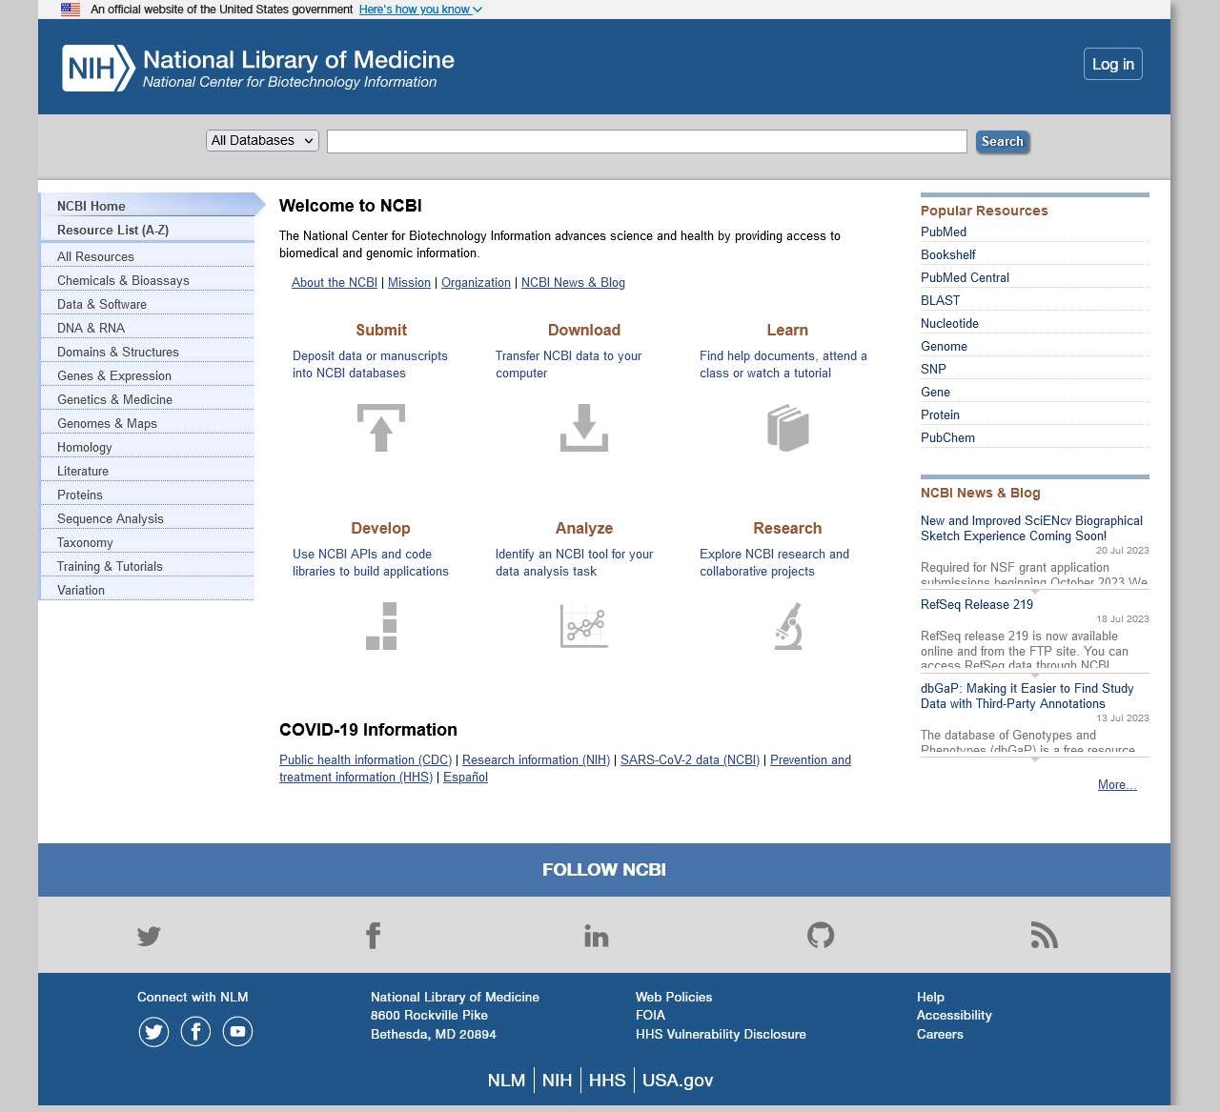Open Genomes & Maps category
The image size is (1220, 1112).
(x=148, y=423)
